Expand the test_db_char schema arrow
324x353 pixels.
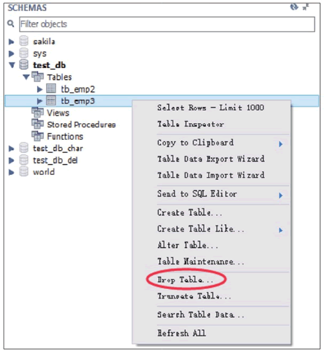click(11, 148)
